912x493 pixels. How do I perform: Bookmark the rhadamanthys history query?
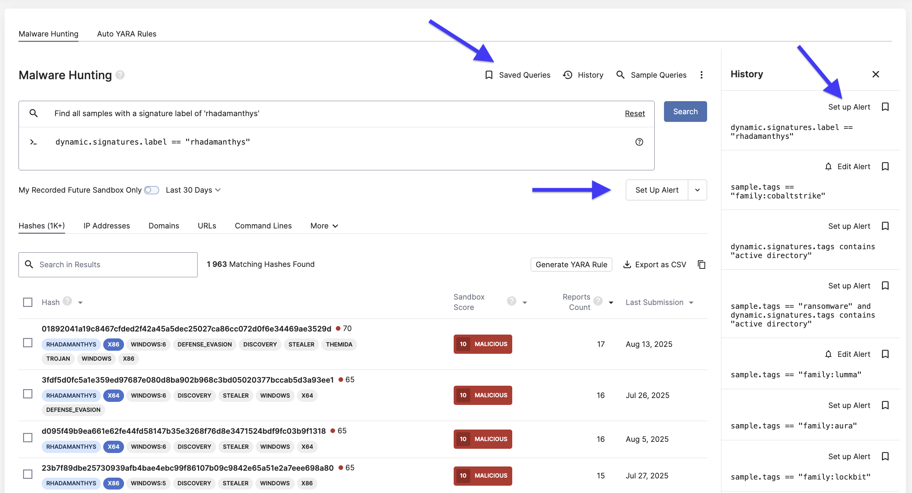[885, 107]
